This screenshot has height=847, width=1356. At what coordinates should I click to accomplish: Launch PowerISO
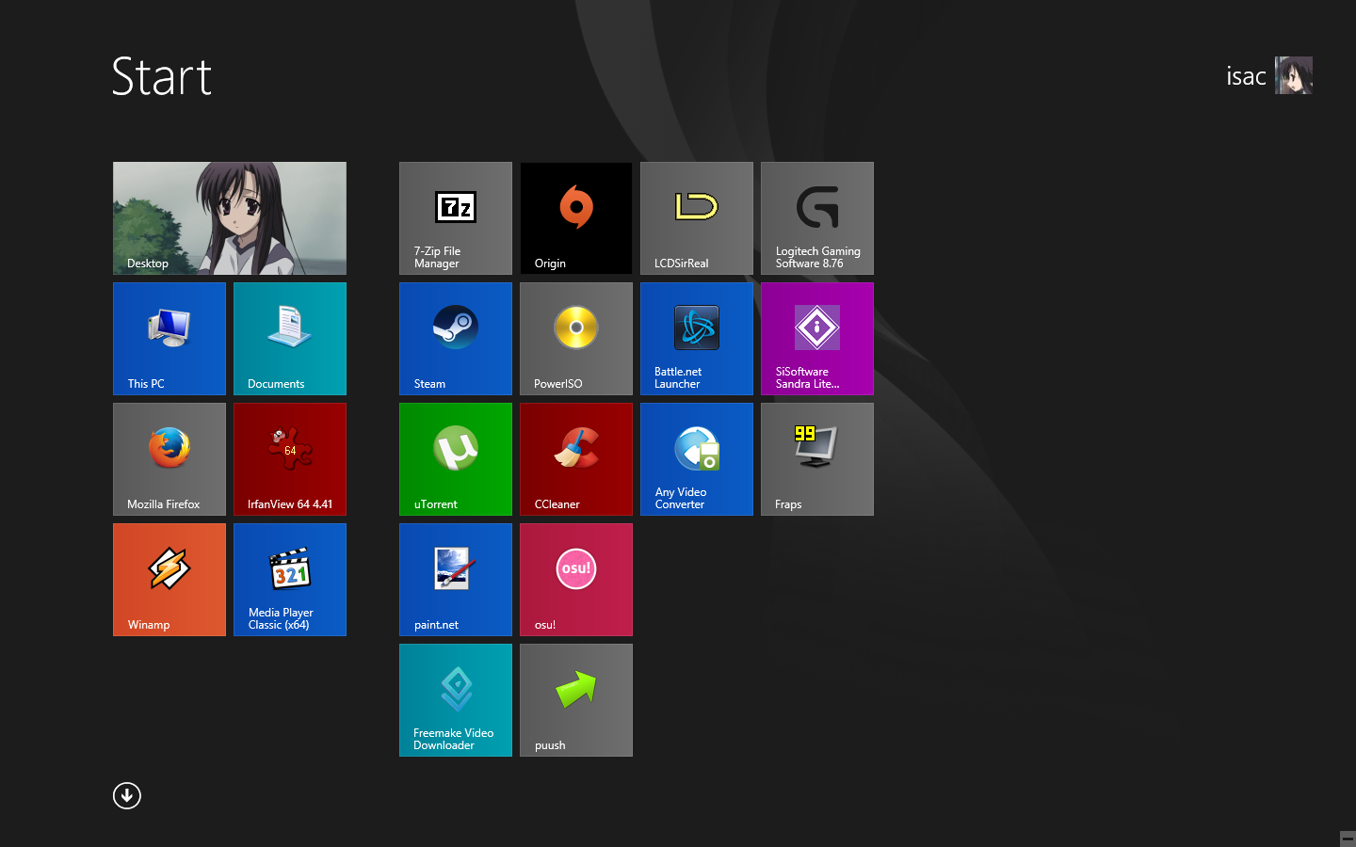pos(576,339)
